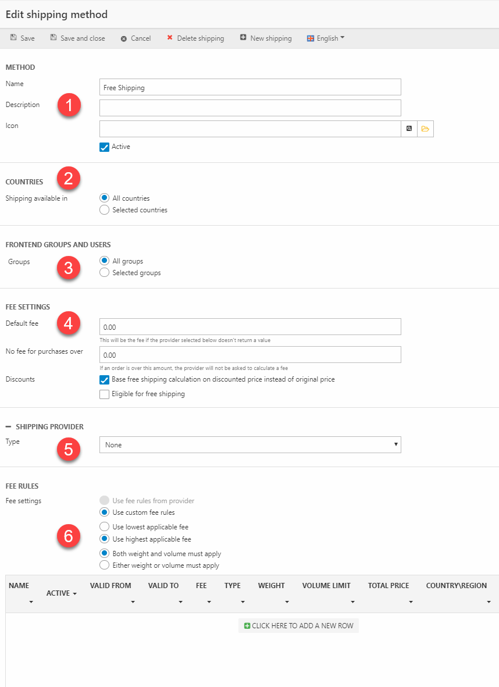Select the Selected countries radio button
Screen dimensions: 499x687
point(105,210)
